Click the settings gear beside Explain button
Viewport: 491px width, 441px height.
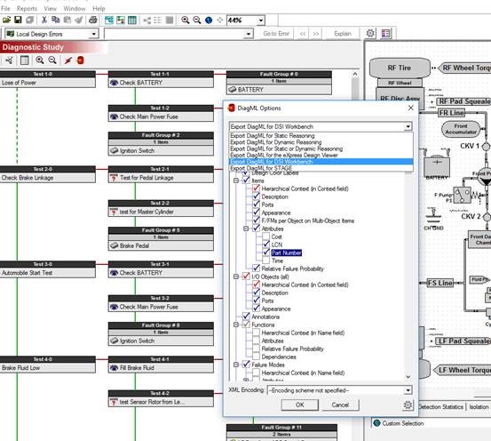[x=370, y=33]
